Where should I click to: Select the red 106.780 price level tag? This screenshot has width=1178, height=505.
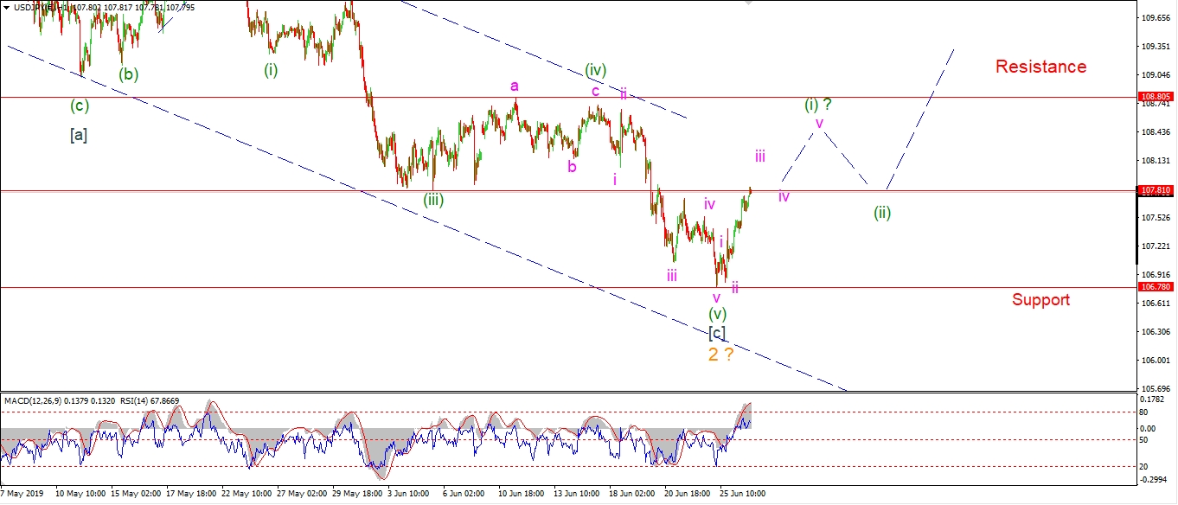click(1156, 287)
